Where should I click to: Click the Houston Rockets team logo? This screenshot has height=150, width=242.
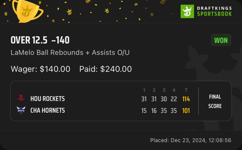point(21,99)
